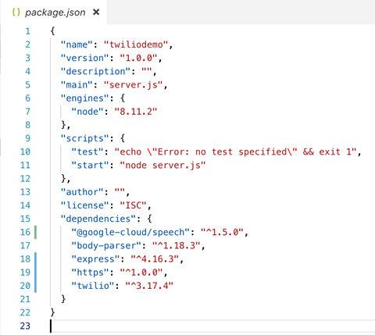This screenshot has width=375, height=335.
Task: Place cursor in the "twiliodemo" name value
Action: pos(136,45)
